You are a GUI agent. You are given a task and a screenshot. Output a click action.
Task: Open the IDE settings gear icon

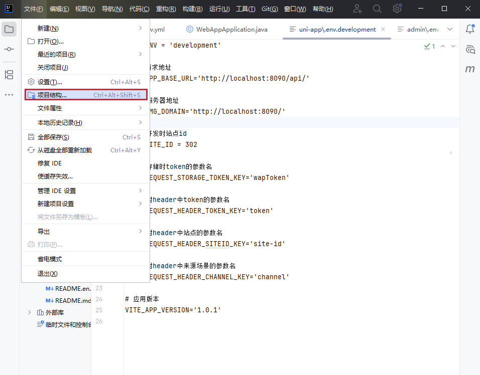[397, 9]
